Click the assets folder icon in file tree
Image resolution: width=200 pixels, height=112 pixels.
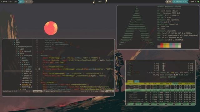[22, 64]
